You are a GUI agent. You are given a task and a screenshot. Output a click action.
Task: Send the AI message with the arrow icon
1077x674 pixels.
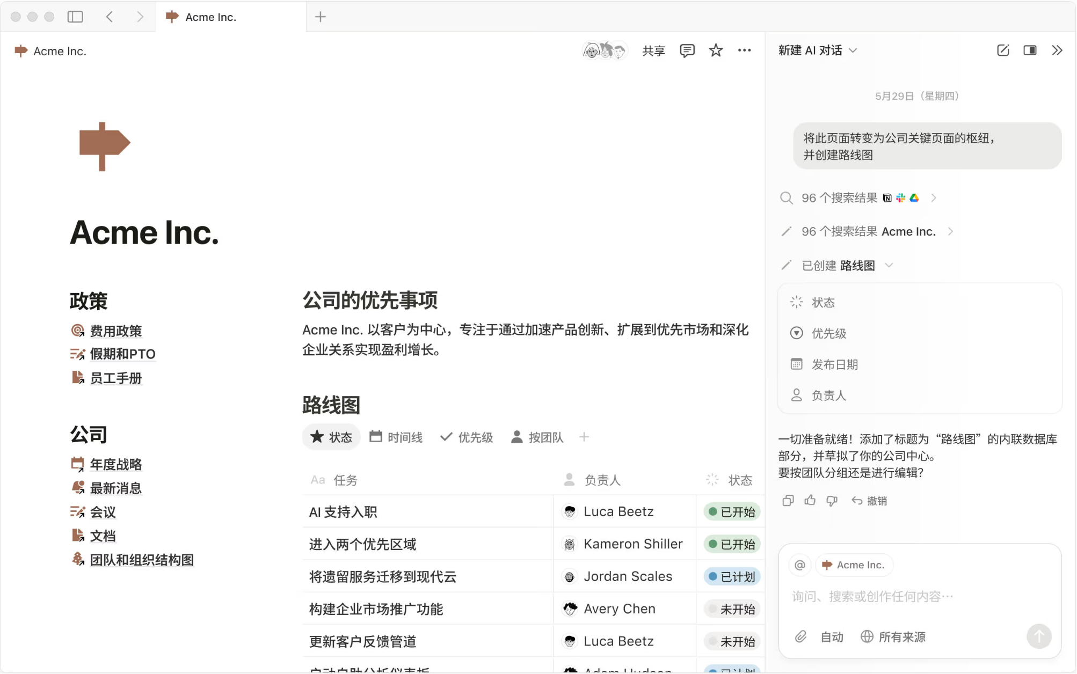coord(1039,636)
